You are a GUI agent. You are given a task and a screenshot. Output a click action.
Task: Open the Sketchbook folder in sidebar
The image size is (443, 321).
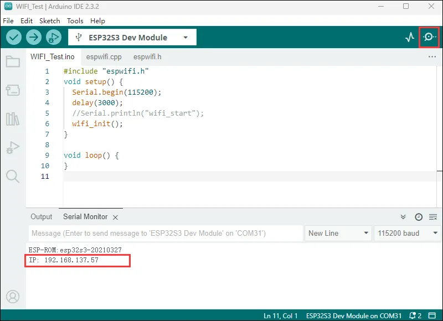click(x=13, y=61)
